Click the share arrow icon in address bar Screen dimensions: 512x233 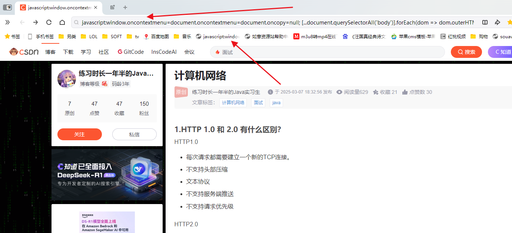[498, 22]
